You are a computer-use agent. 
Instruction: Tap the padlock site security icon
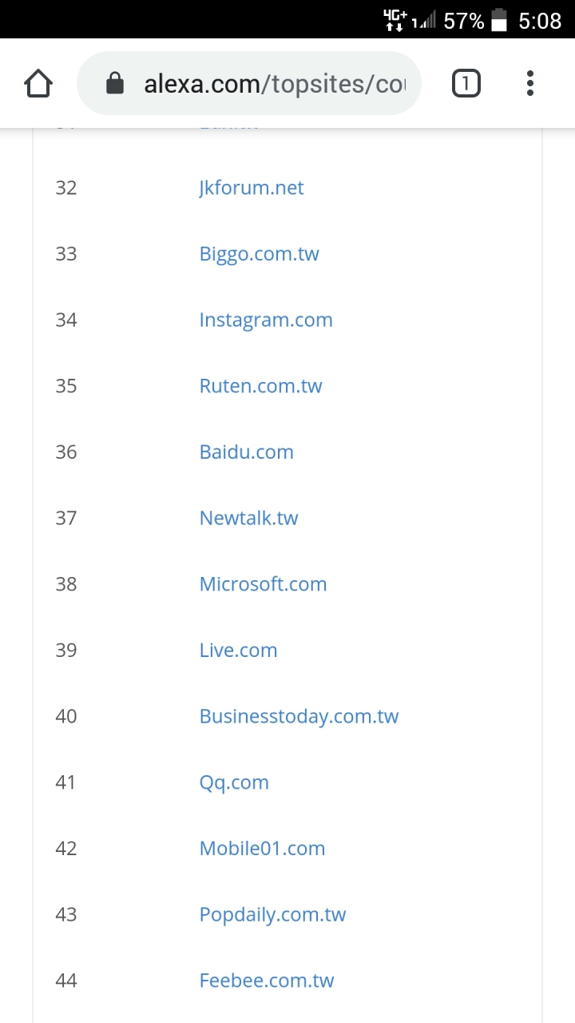115,83
